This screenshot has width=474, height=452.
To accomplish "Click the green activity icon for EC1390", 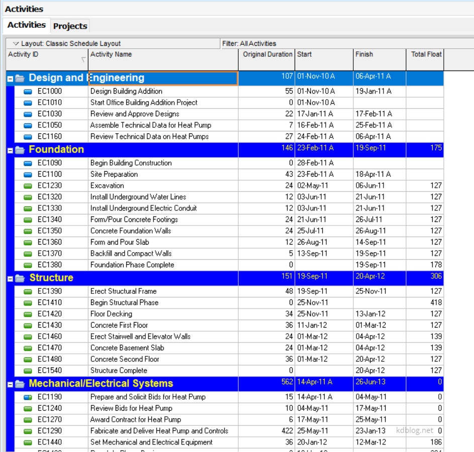I will (x=28, y=291).
